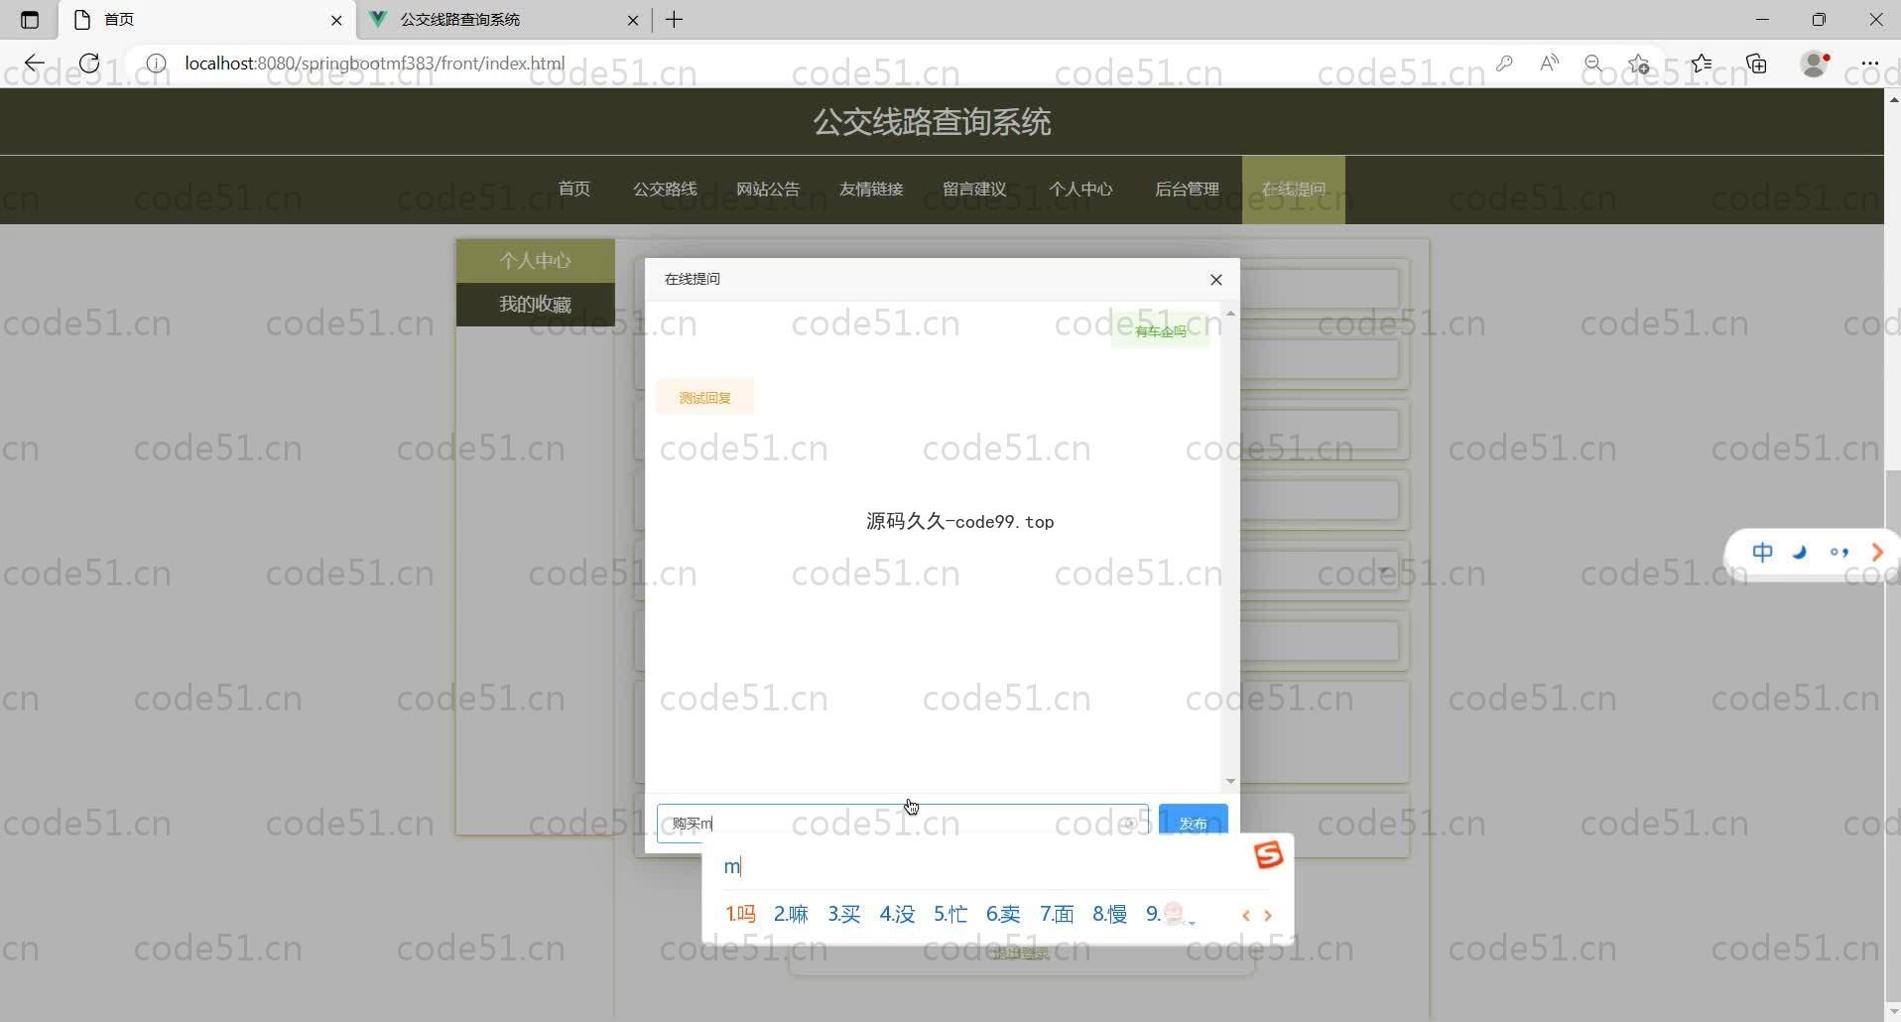
Task: Open 公交路线 in the navigation bar
Action: 665,190
